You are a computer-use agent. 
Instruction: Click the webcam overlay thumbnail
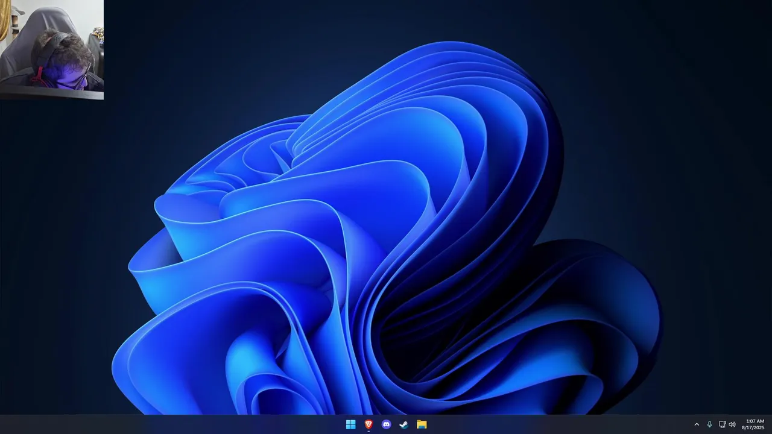point(52,49)
